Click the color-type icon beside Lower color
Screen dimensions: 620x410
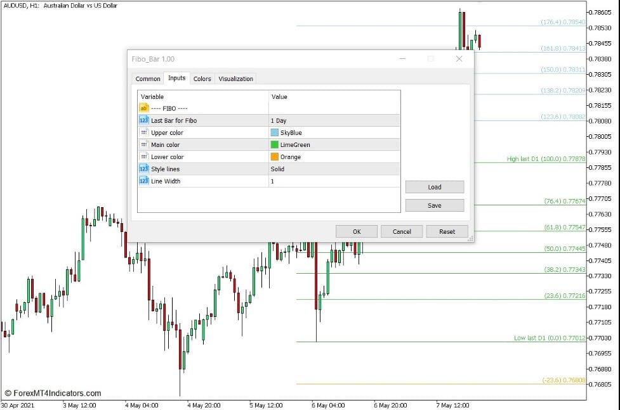tap(143, 157)
